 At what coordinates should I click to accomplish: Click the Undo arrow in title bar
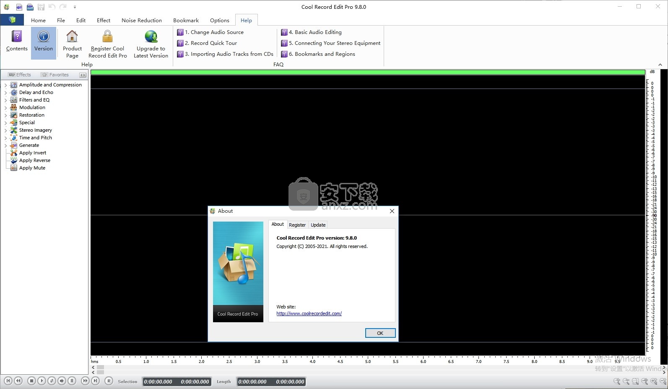52,7
